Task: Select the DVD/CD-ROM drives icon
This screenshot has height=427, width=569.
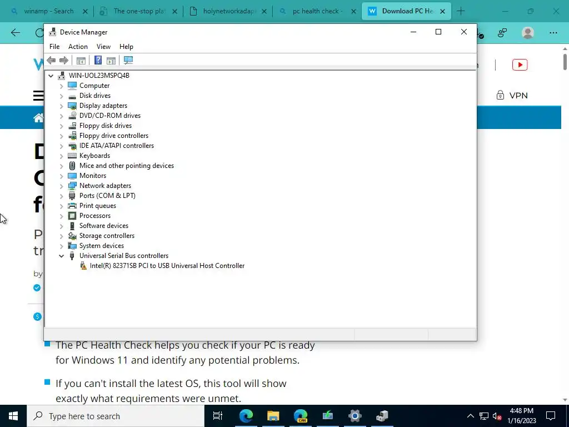Action: (72, 116)
